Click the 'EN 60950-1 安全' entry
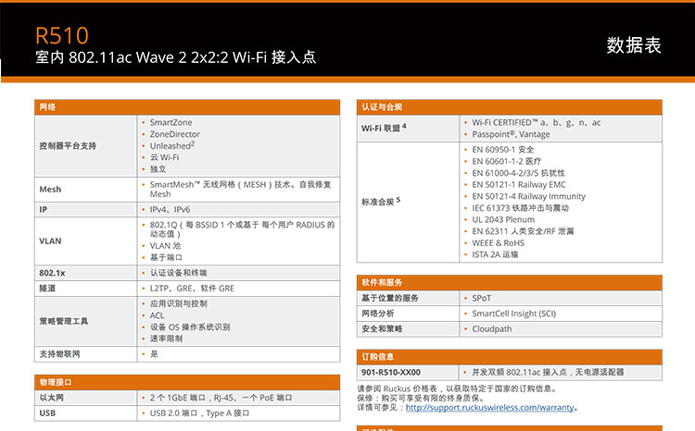This screenshot has width=695, height=431. (502, 150)
